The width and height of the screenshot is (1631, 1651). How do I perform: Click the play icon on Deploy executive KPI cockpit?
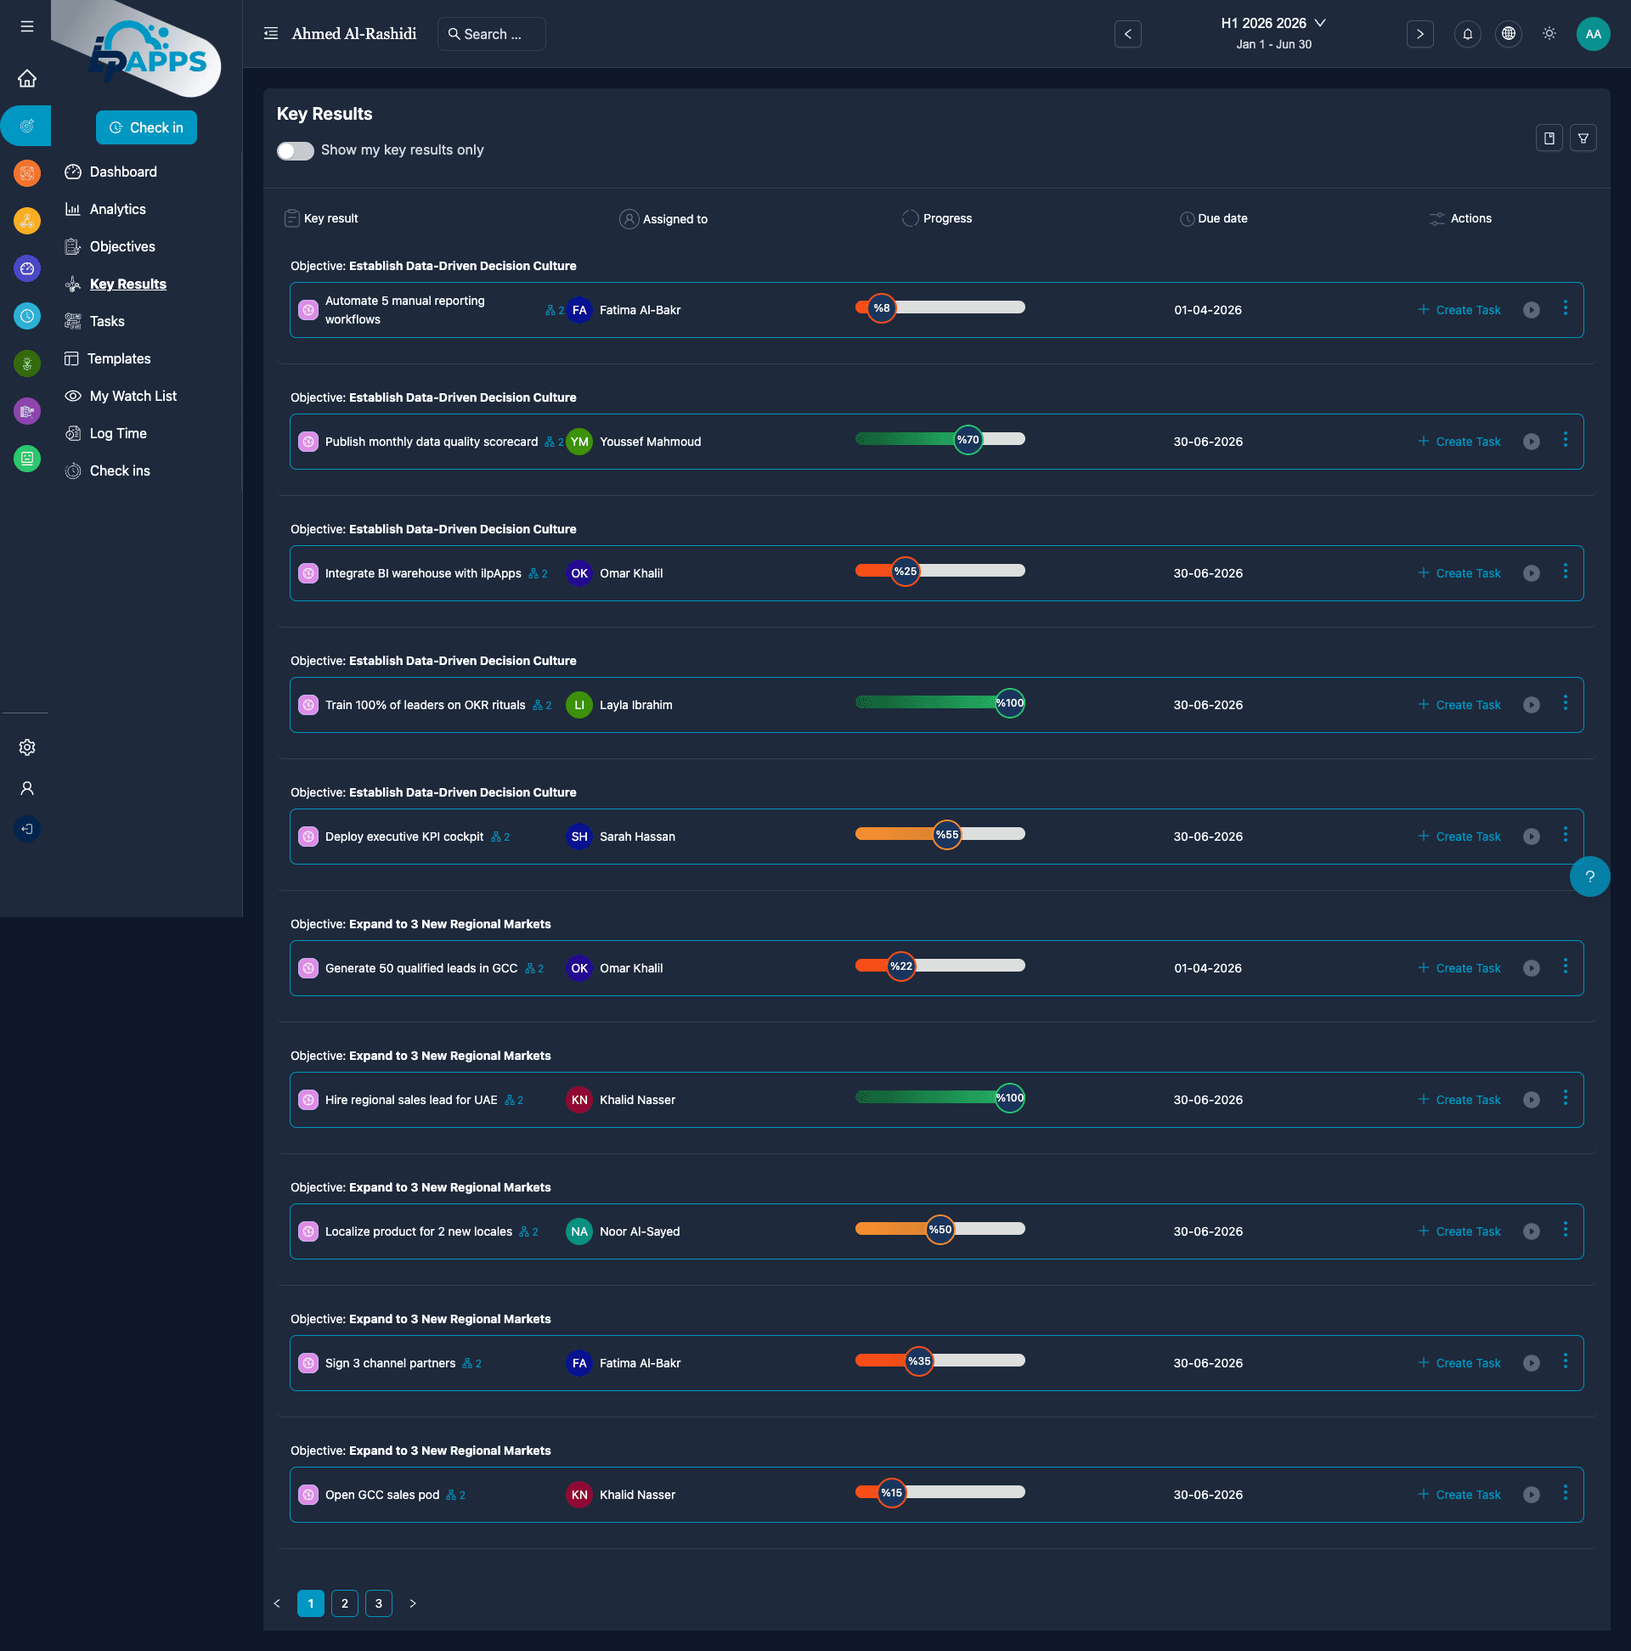pyautogui.click(x=1531, y=837)
